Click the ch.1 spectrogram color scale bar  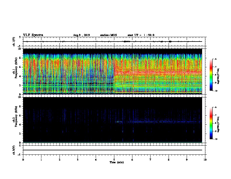pos(211,75)
